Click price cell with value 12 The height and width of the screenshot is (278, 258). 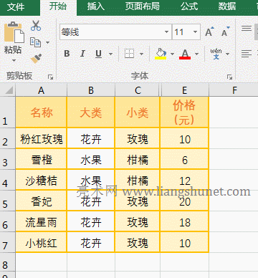click(185, 180)
